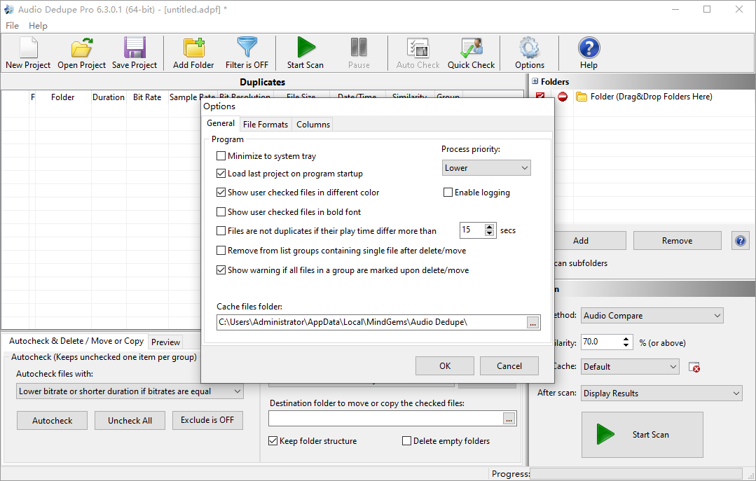Viewport: 756px width, 481px height.
Task: Open the Process priority dropdown
Action: [x=486, y=168]
